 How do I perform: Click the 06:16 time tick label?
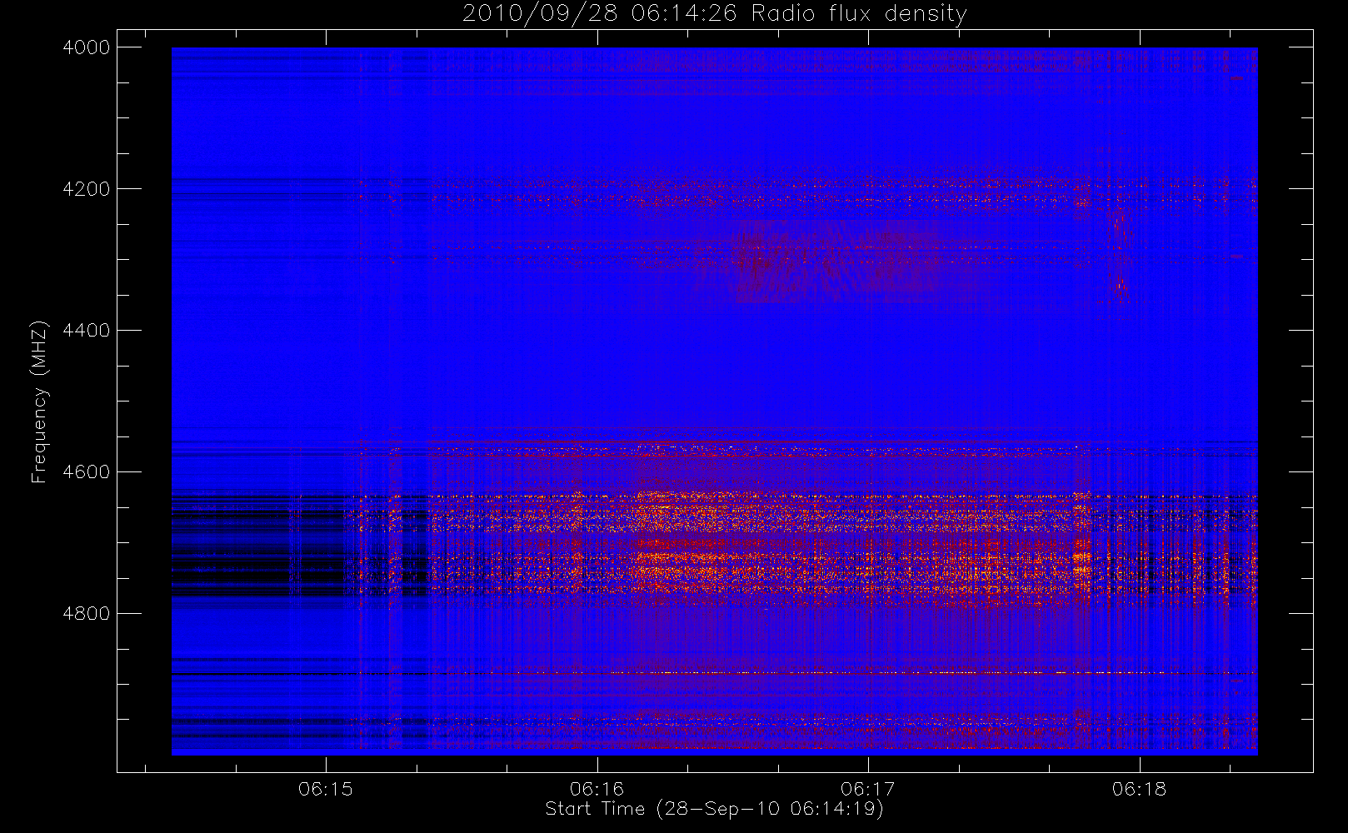[597, 789]
